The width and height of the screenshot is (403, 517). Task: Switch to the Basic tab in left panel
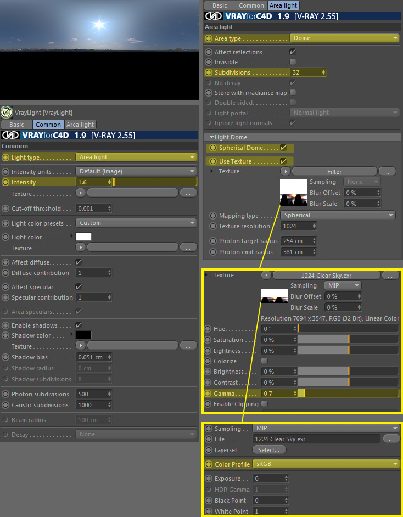16,125
